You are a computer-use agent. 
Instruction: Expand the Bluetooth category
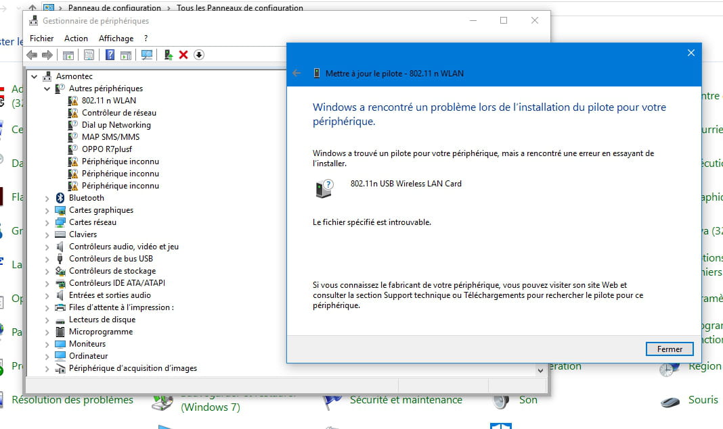click(47, 199)
